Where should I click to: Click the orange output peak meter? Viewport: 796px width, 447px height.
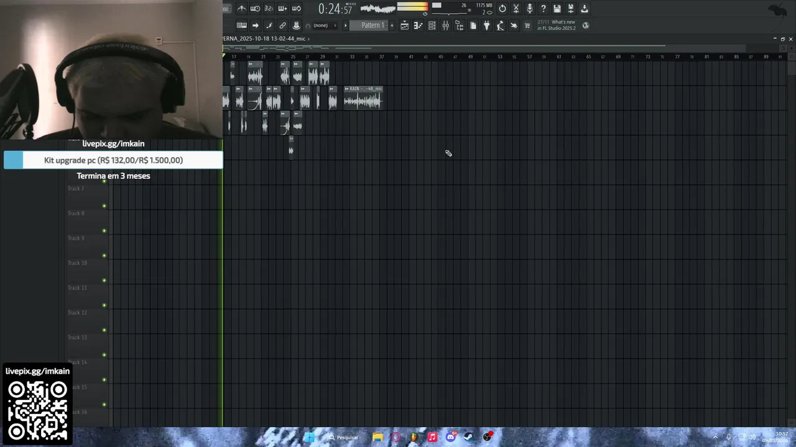tap(412, 7)
